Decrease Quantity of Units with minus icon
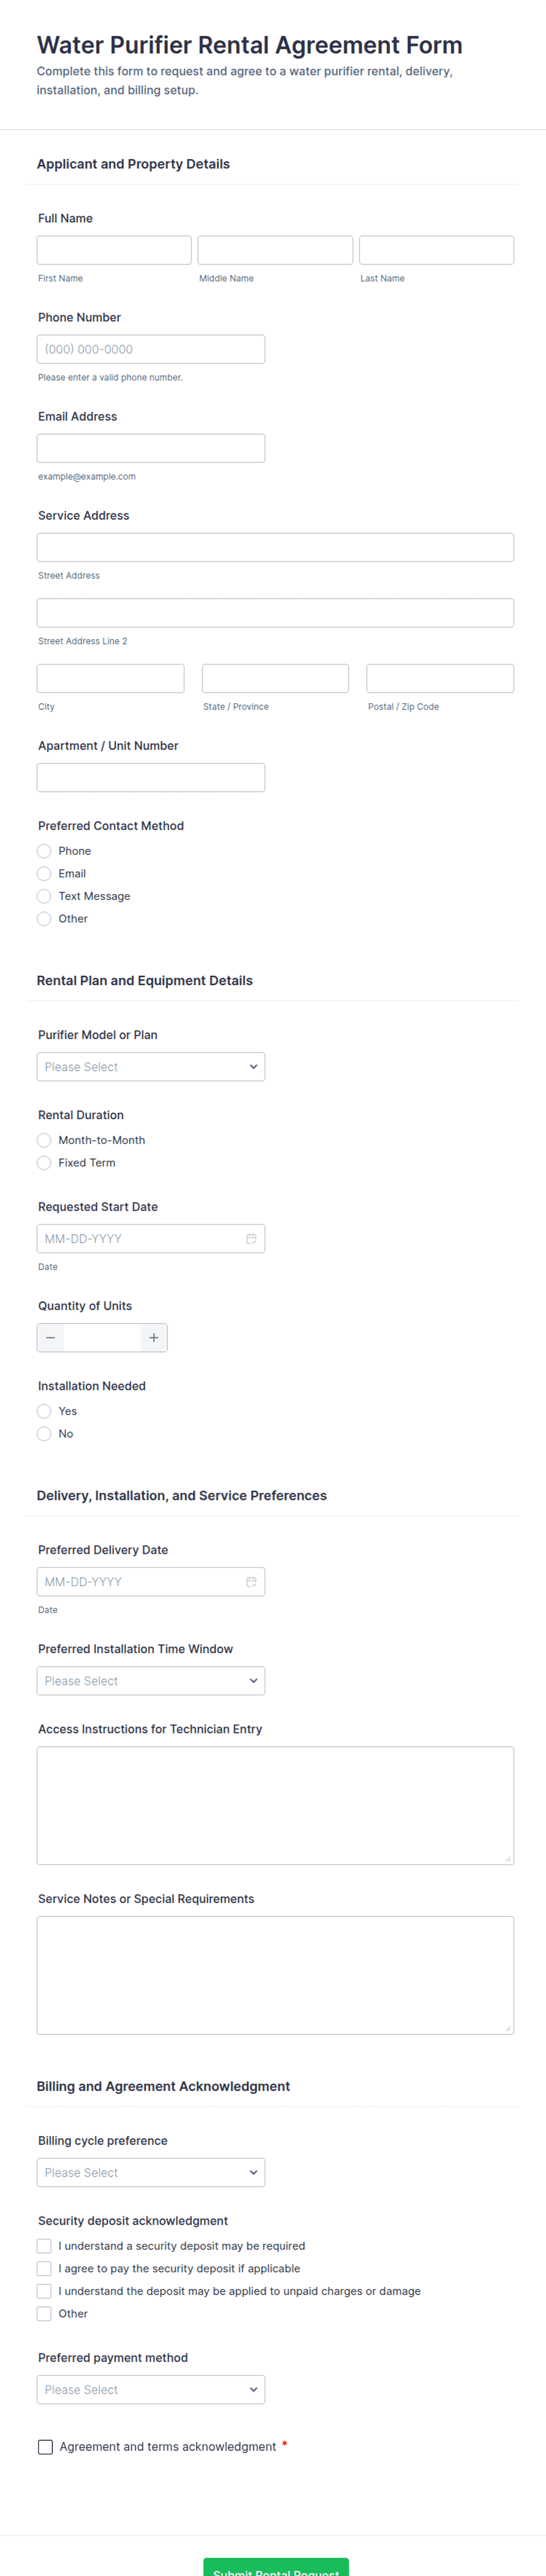546x2576 pixels. pyautogui.click(x=50, y=1337)
